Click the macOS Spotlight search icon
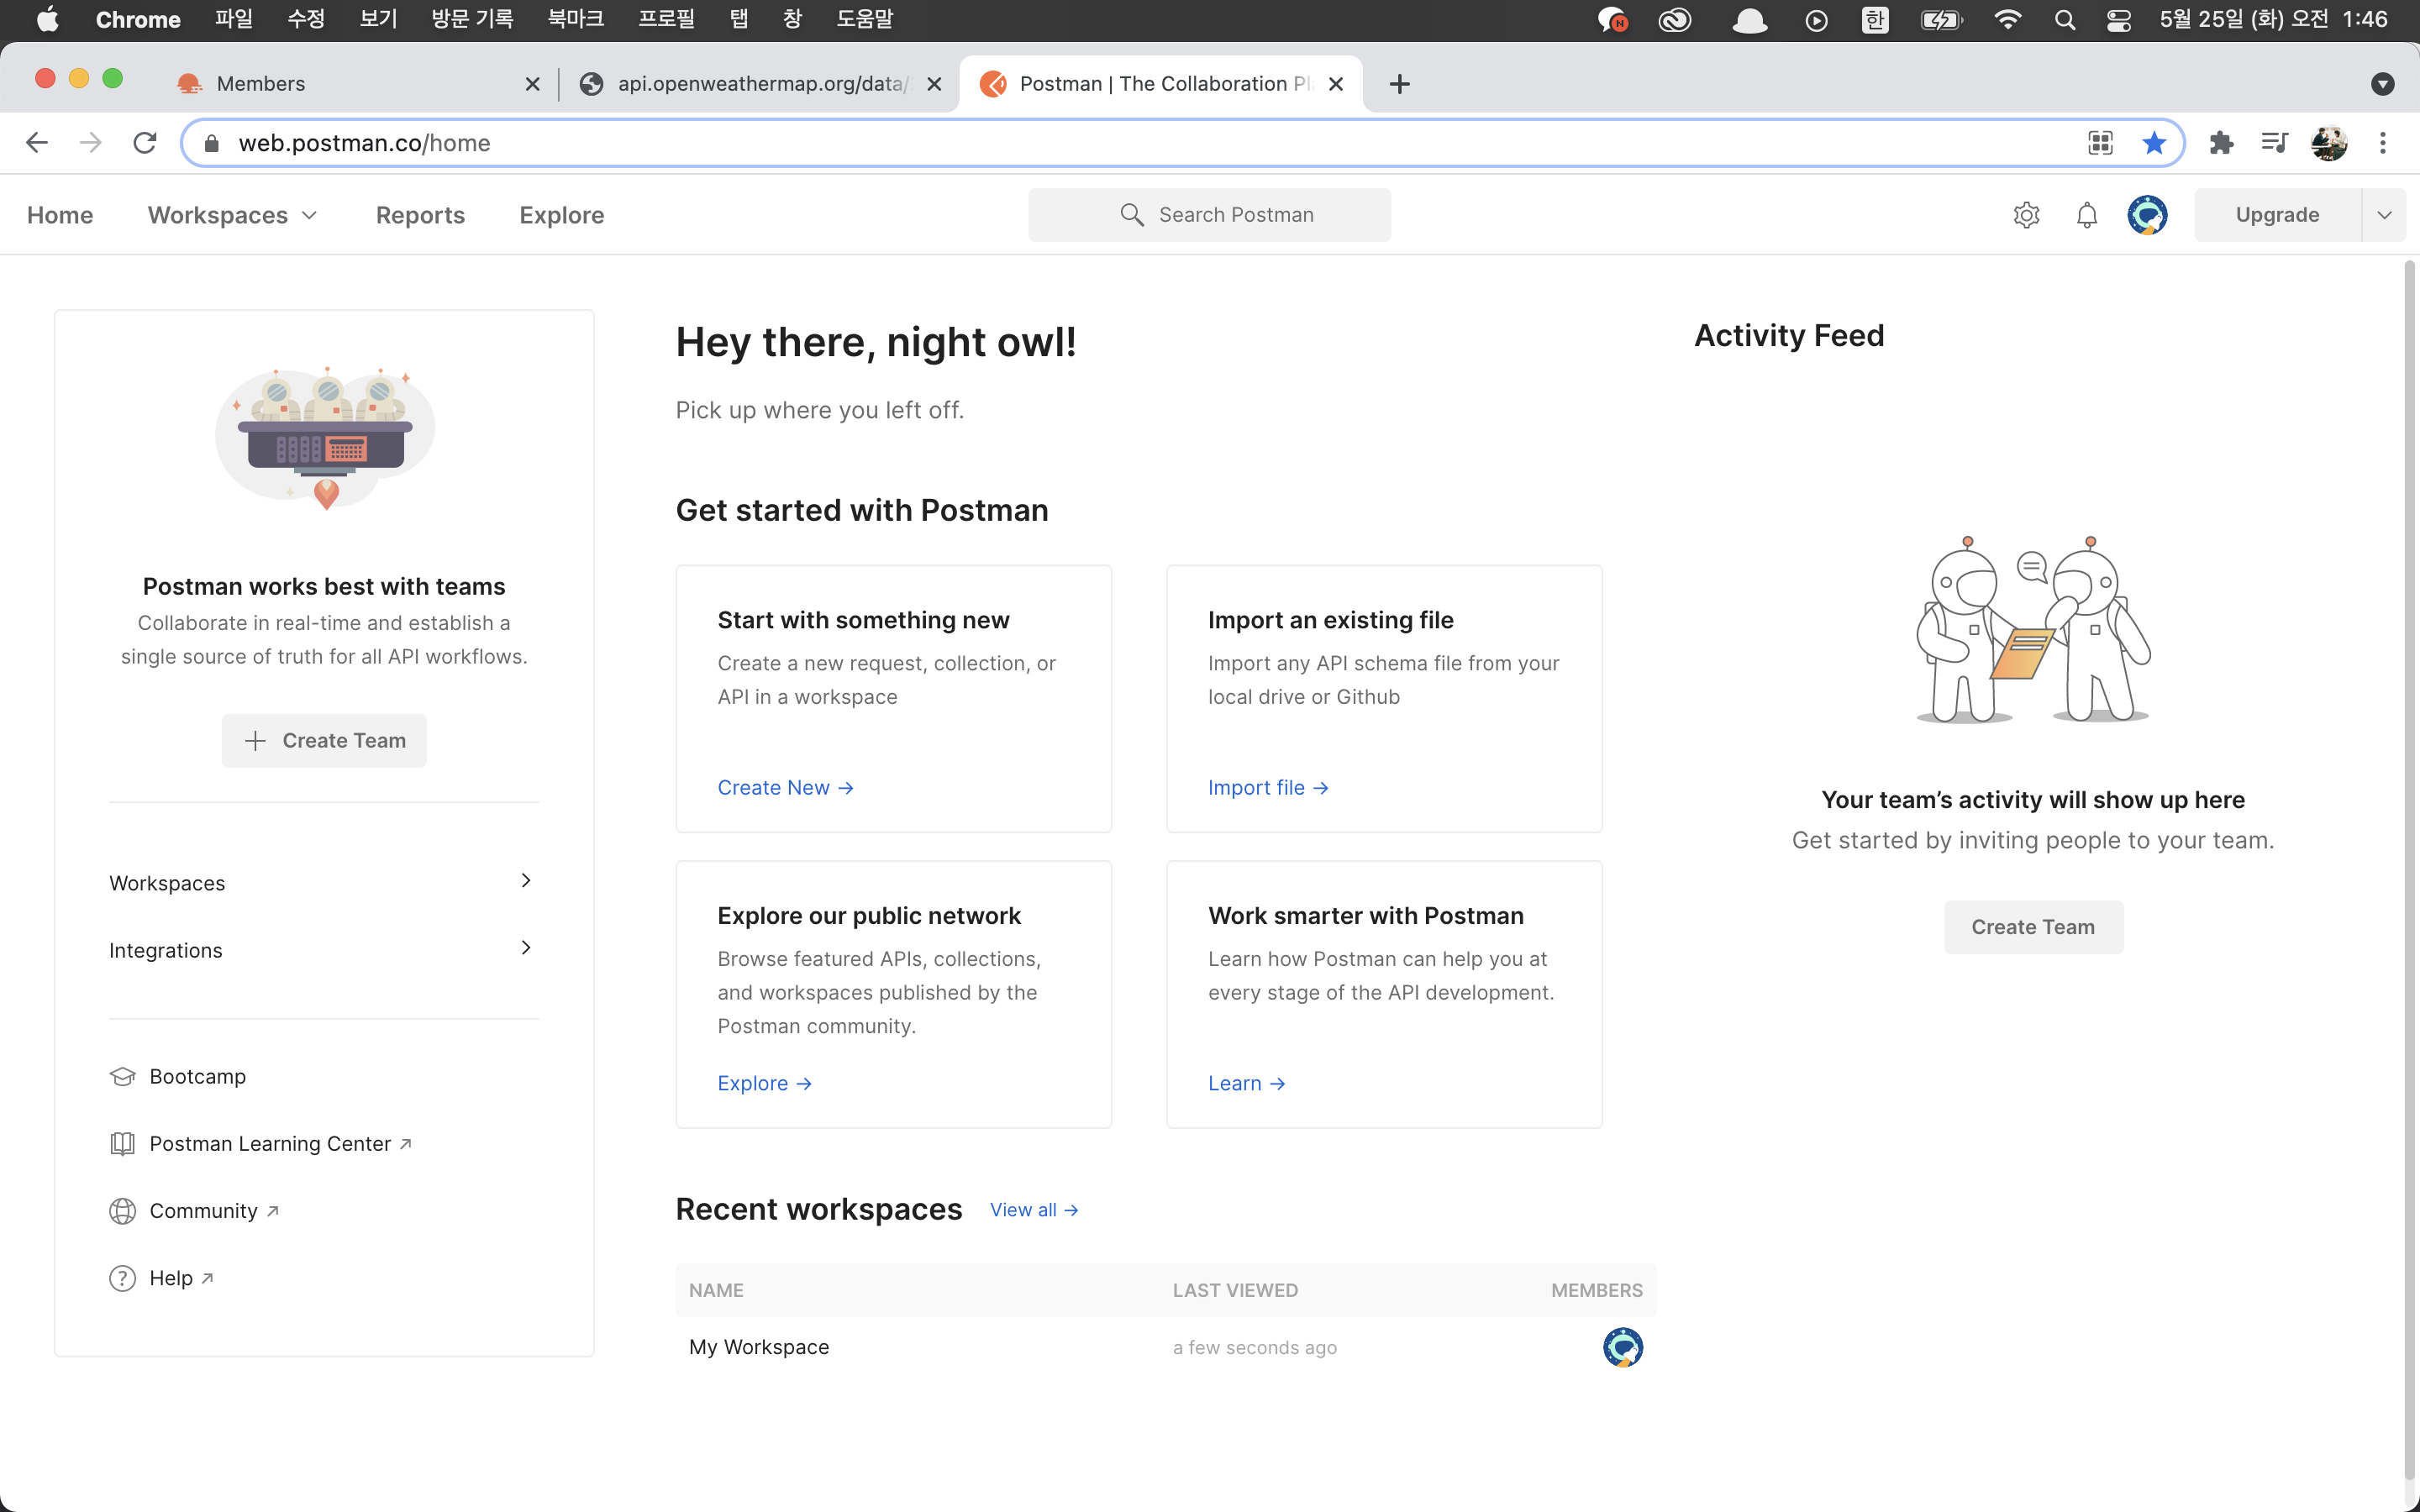 [x=2064, y=20]
